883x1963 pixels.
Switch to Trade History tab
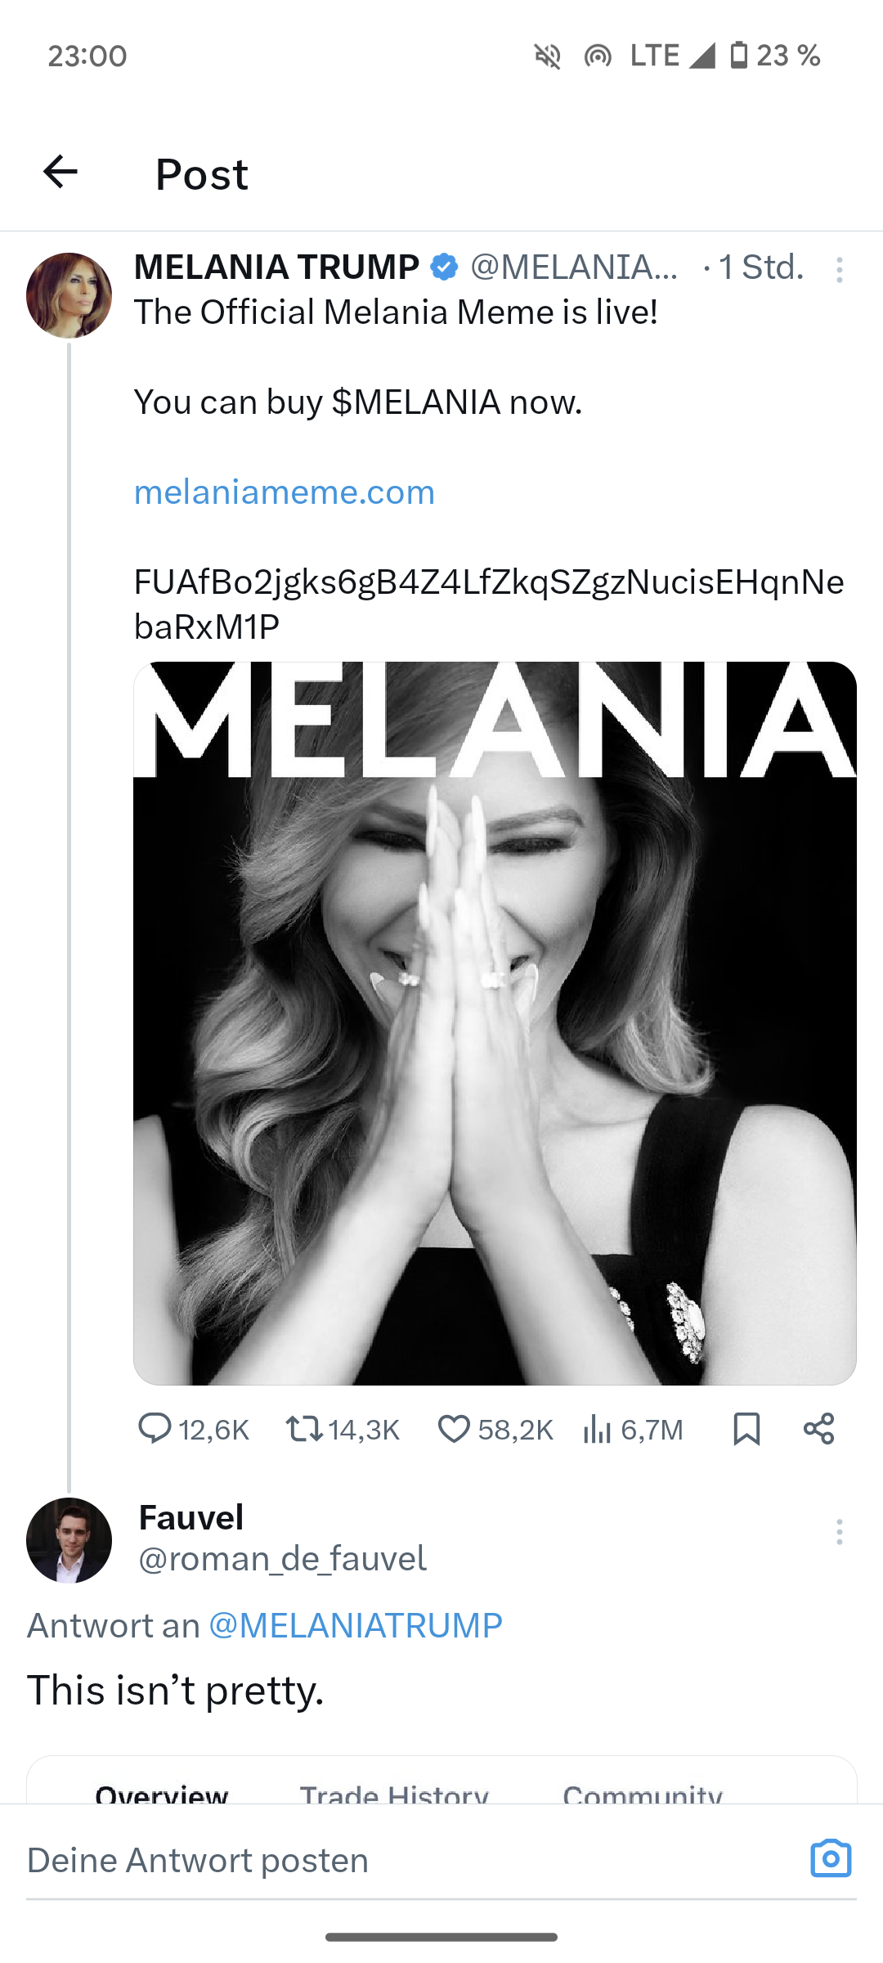coord(394,1791)
